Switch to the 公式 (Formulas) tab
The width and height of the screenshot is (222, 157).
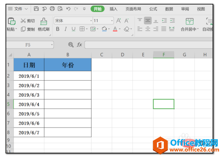click(153, 9)
